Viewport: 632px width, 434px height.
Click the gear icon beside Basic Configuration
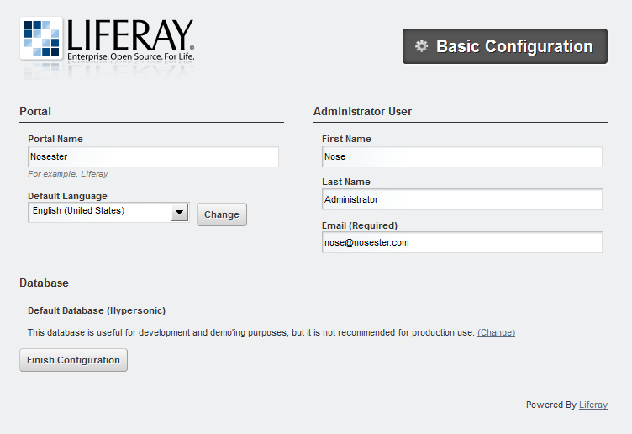click(421, 46)
